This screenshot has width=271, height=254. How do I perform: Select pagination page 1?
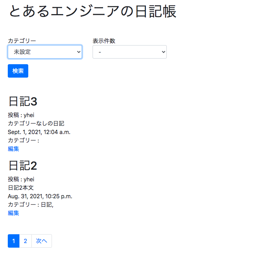coord(14,241)
